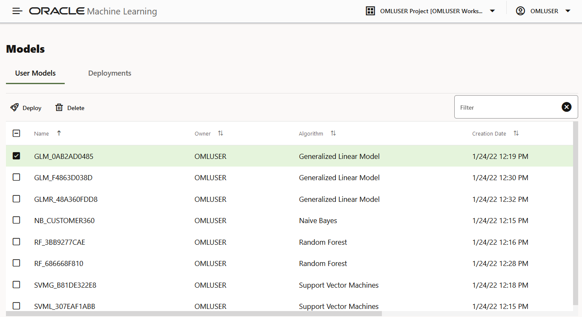Check the NB_CUSTOMER360 checkbox
Image resolution: width=582 pixels, height=317 pixels.
coord(16,220)
